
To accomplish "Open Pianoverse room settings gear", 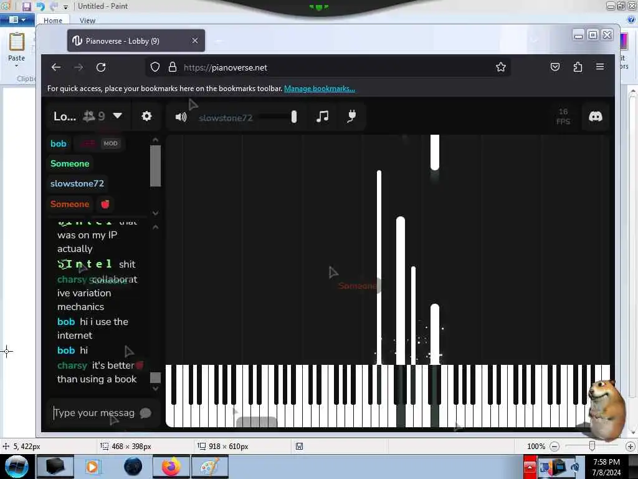I will 146,117.
